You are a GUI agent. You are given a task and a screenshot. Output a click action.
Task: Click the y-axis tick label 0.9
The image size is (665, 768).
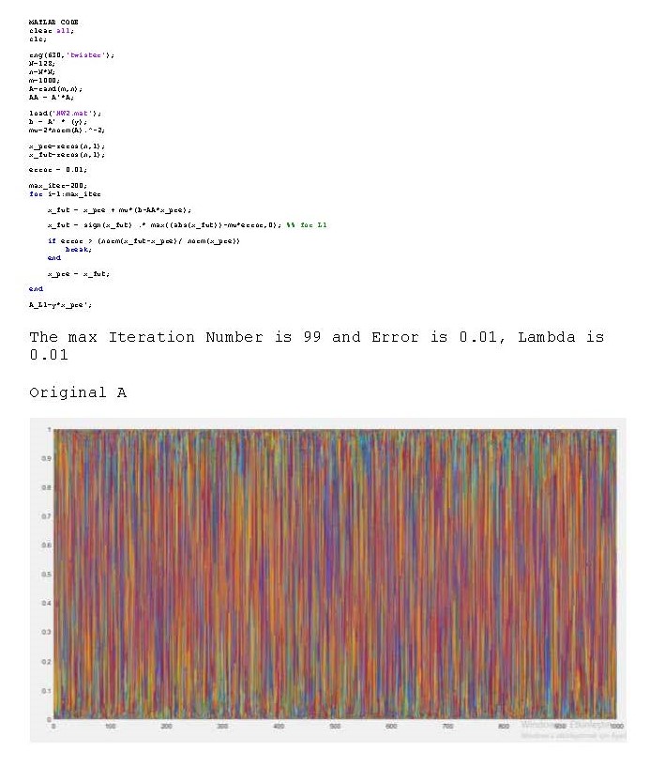click(x=46, y=458)
